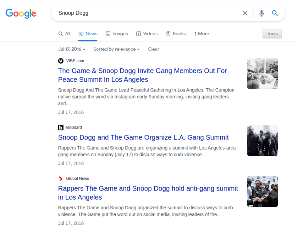Click the More options three-dot icon
The image size is (298, 232).
click(x=196, y=34)
